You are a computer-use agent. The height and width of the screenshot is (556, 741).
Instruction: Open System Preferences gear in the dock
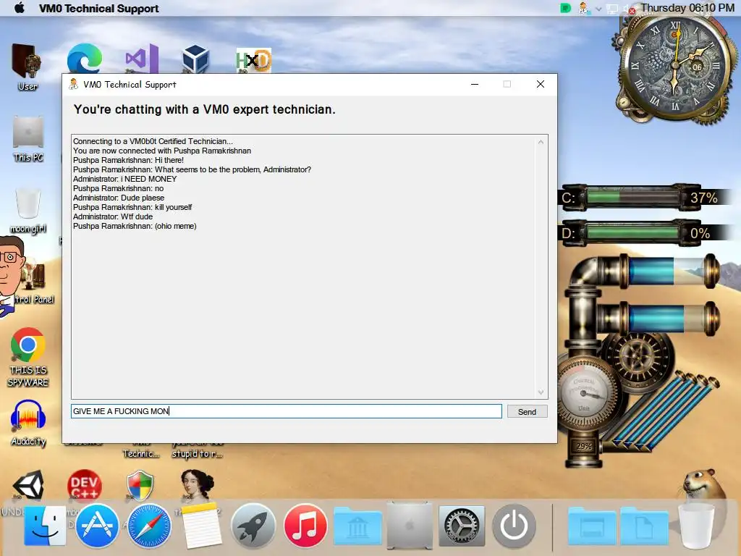(462, 526)
